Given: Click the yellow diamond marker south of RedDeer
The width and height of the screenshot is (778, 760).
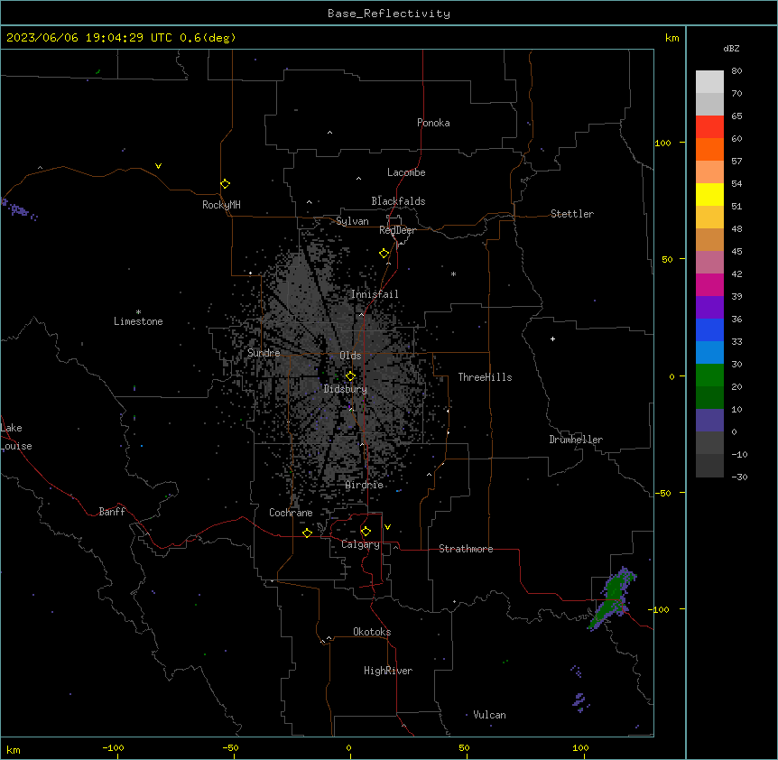Looking at the screenshot, I should coord(384,254).
